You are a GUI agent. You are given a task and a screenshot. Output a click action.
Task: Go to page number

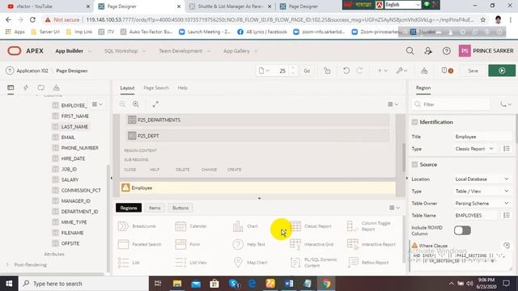point(307,70)
